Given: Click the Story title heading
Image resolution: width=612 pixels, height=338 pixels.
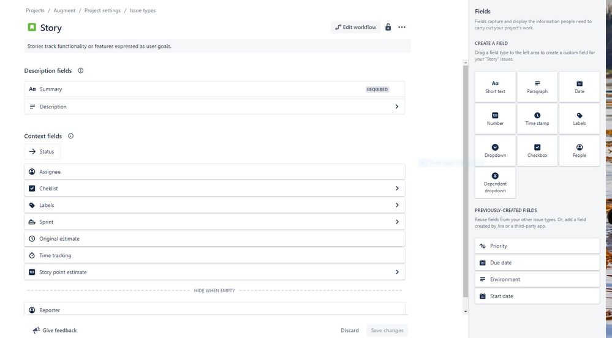Looking at the screenshot, I should click(51, 28).
